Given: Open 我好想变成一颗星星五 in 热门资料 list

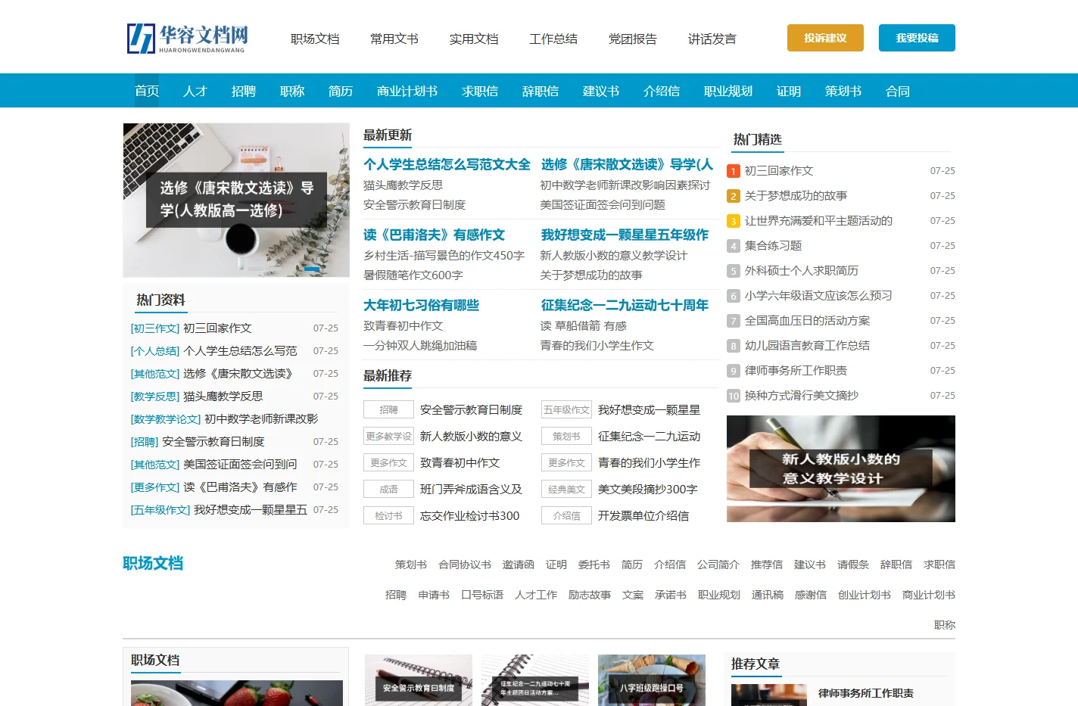Looking at the screenshot, I should tap(251, 510).
